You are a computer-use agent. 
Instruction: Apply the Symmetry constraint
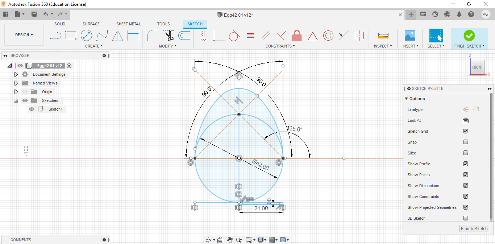pyautogui.click(x=359, y=36)
